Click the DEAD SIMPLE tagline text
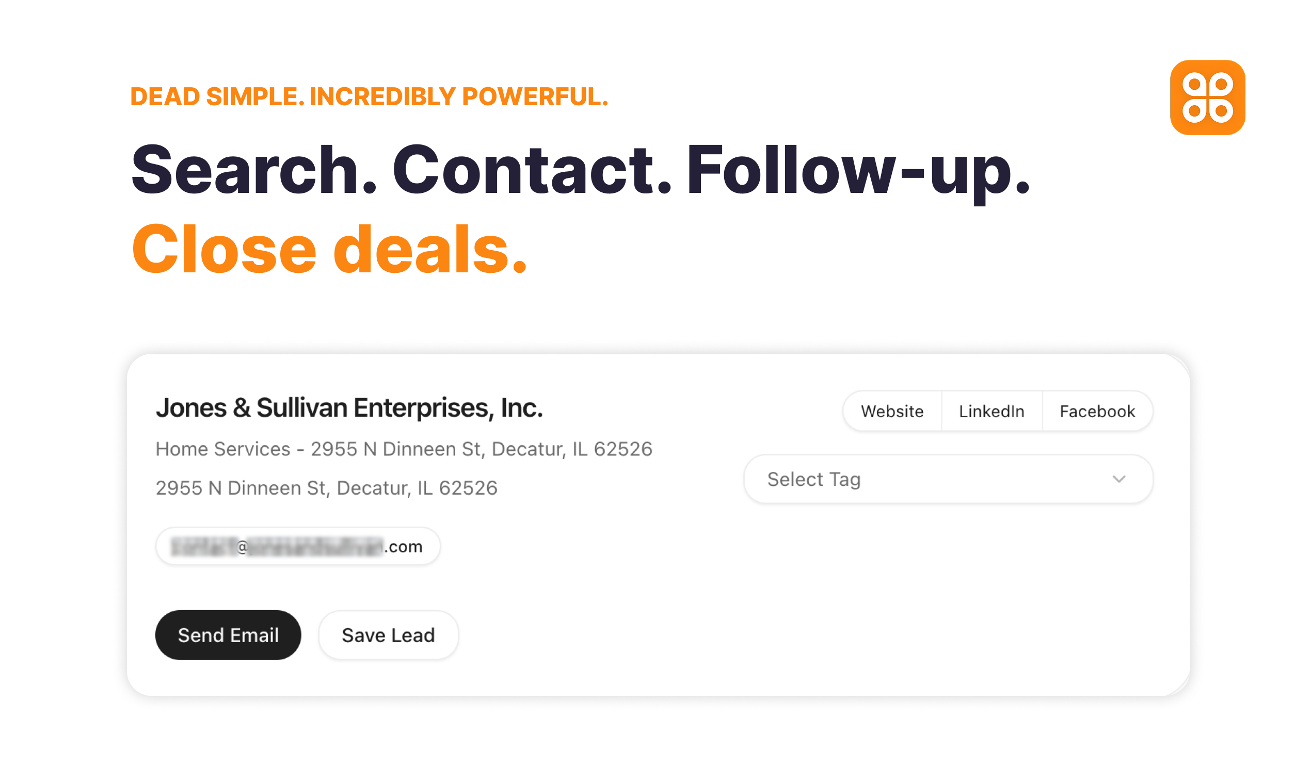The image size is (1311, 784). click(x=369, y=95)
